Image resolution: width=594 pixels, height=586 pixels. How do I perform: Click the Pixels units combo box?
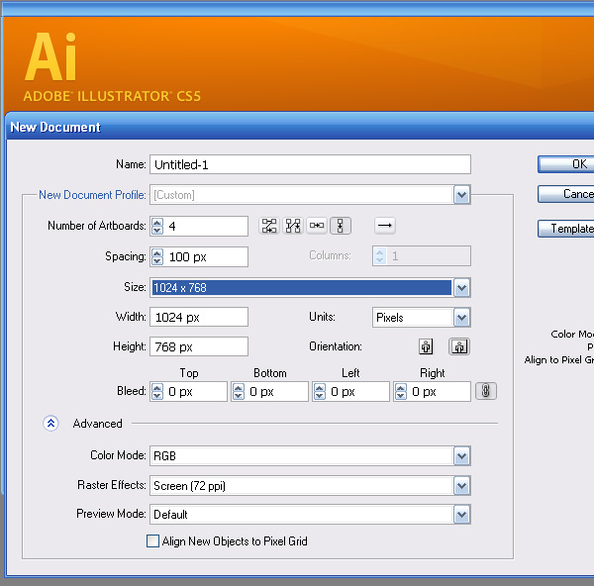[x=422, y=318]
